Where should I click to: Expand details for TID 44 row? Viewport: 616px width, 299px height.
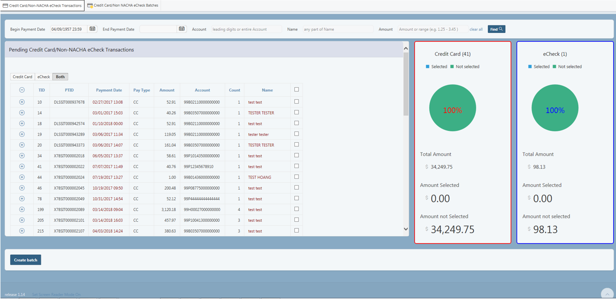coord(22,177)
